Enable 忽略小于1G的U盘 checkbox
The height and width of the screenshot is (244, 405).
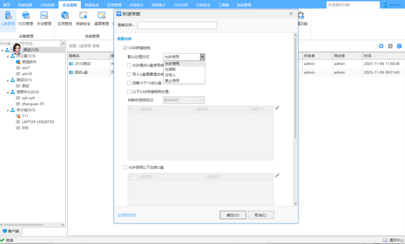(x=129, y=83)
